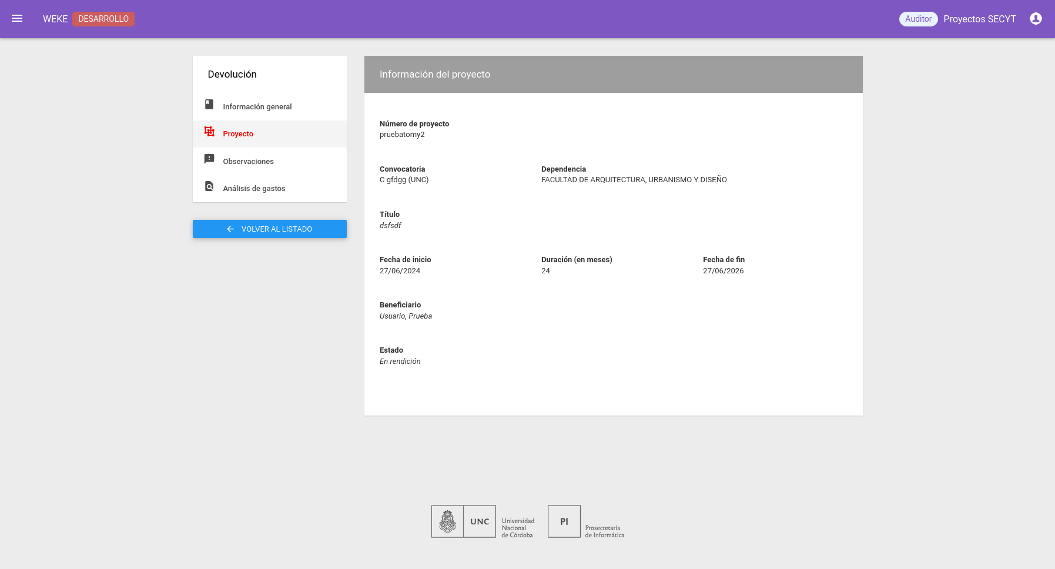Go to the Observaciones section
Screen dimensions: 1055x569
[248, 162]
